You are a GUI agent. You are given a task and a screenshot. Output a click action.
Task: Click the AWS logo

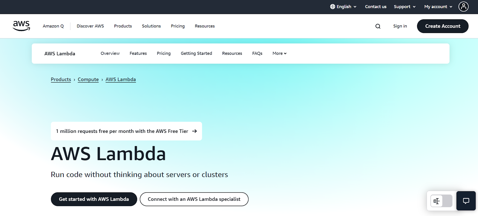point(21,26)
